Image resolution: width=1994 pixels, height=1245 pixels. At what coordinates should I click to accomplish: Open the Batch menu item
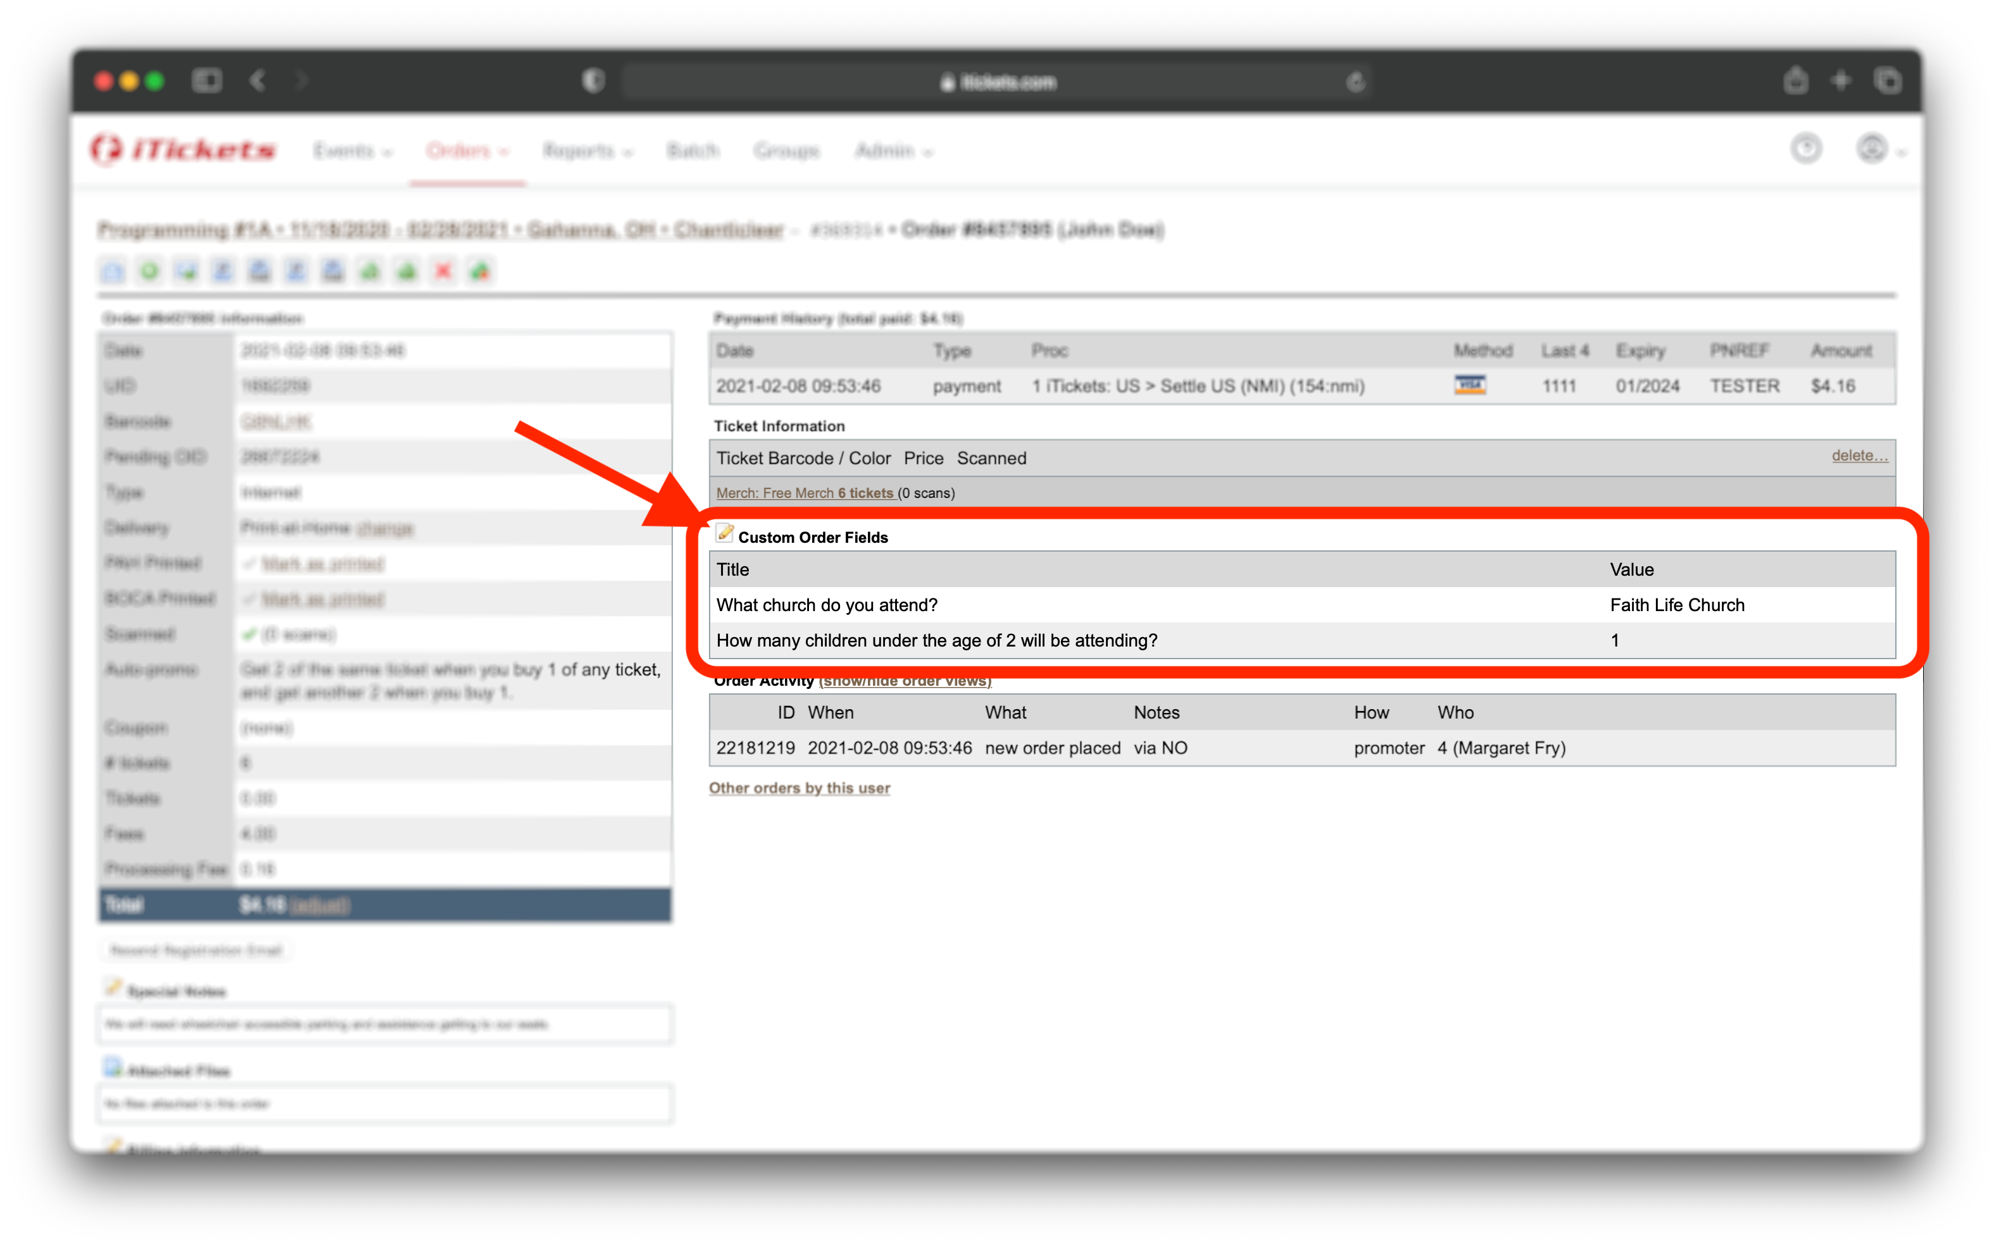point(692,151)
